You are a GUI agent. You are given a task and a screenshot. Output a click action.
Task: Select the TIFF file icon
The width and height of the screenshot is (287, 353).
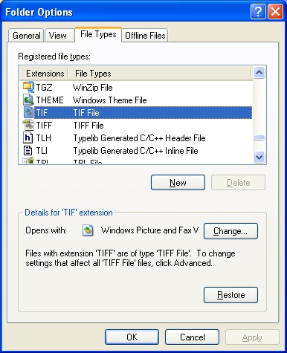tap(28, 125)
